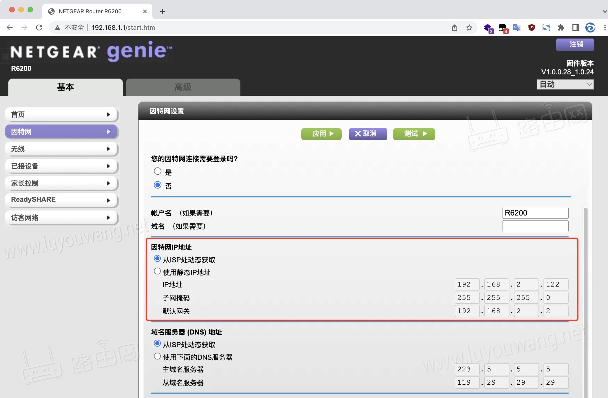Click the last 默认网关 octet field
608x398 pixels.
556,311
